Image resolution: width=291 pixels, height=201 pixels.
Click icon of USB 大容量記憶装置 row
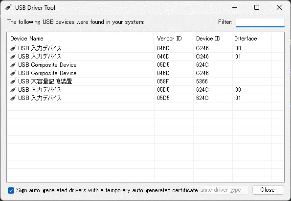pyautogui.click(x=13, y=81)
